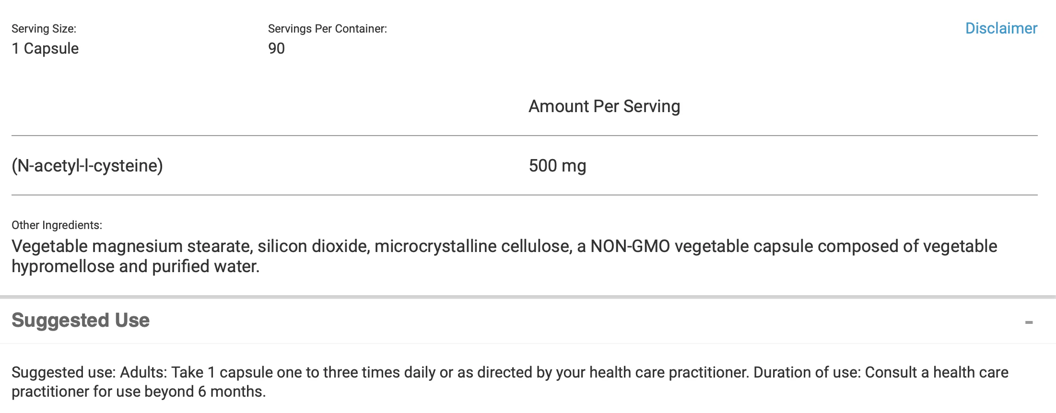Select the Servings Per Container label
The image size is (1056, 413).
328,29
